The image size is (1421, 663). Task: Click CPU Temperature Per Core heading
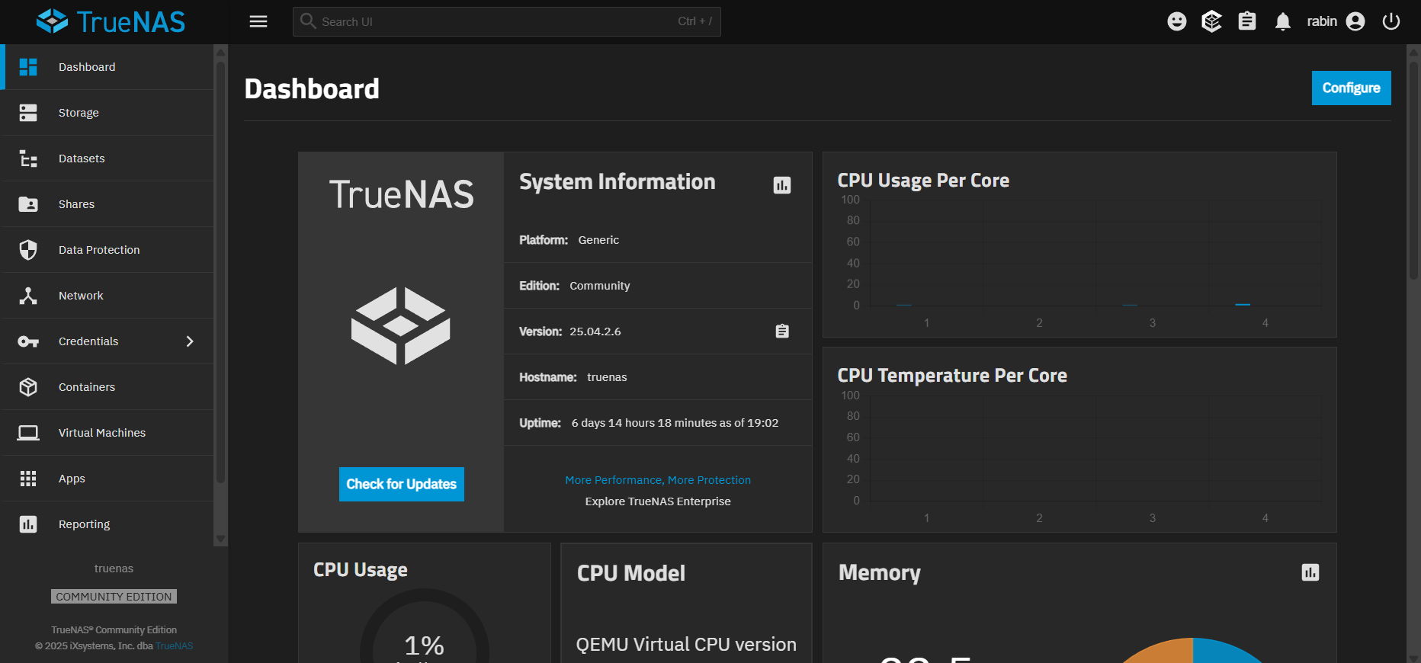point(952,376)
